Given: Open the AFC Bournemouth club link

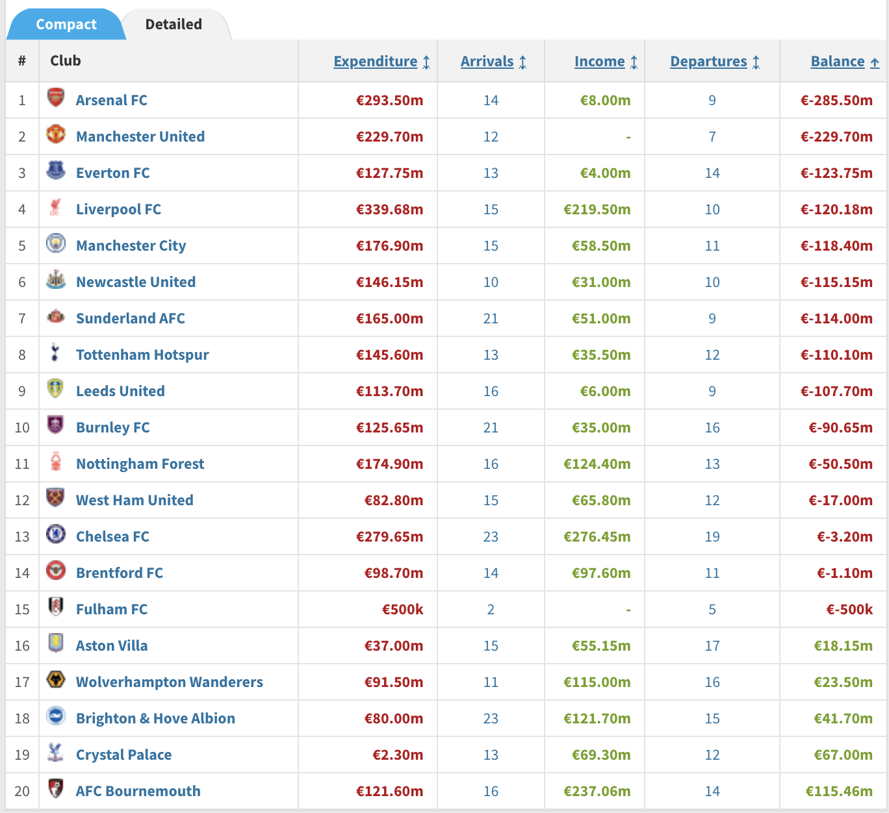Looking at the screenshot, I should point(138,791).
